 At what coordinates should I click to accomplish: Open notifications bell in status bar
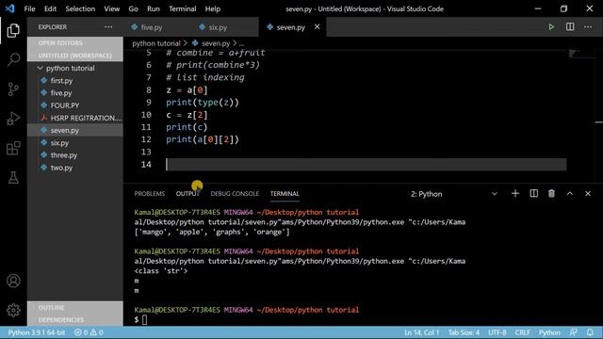(x=590, y=332)
